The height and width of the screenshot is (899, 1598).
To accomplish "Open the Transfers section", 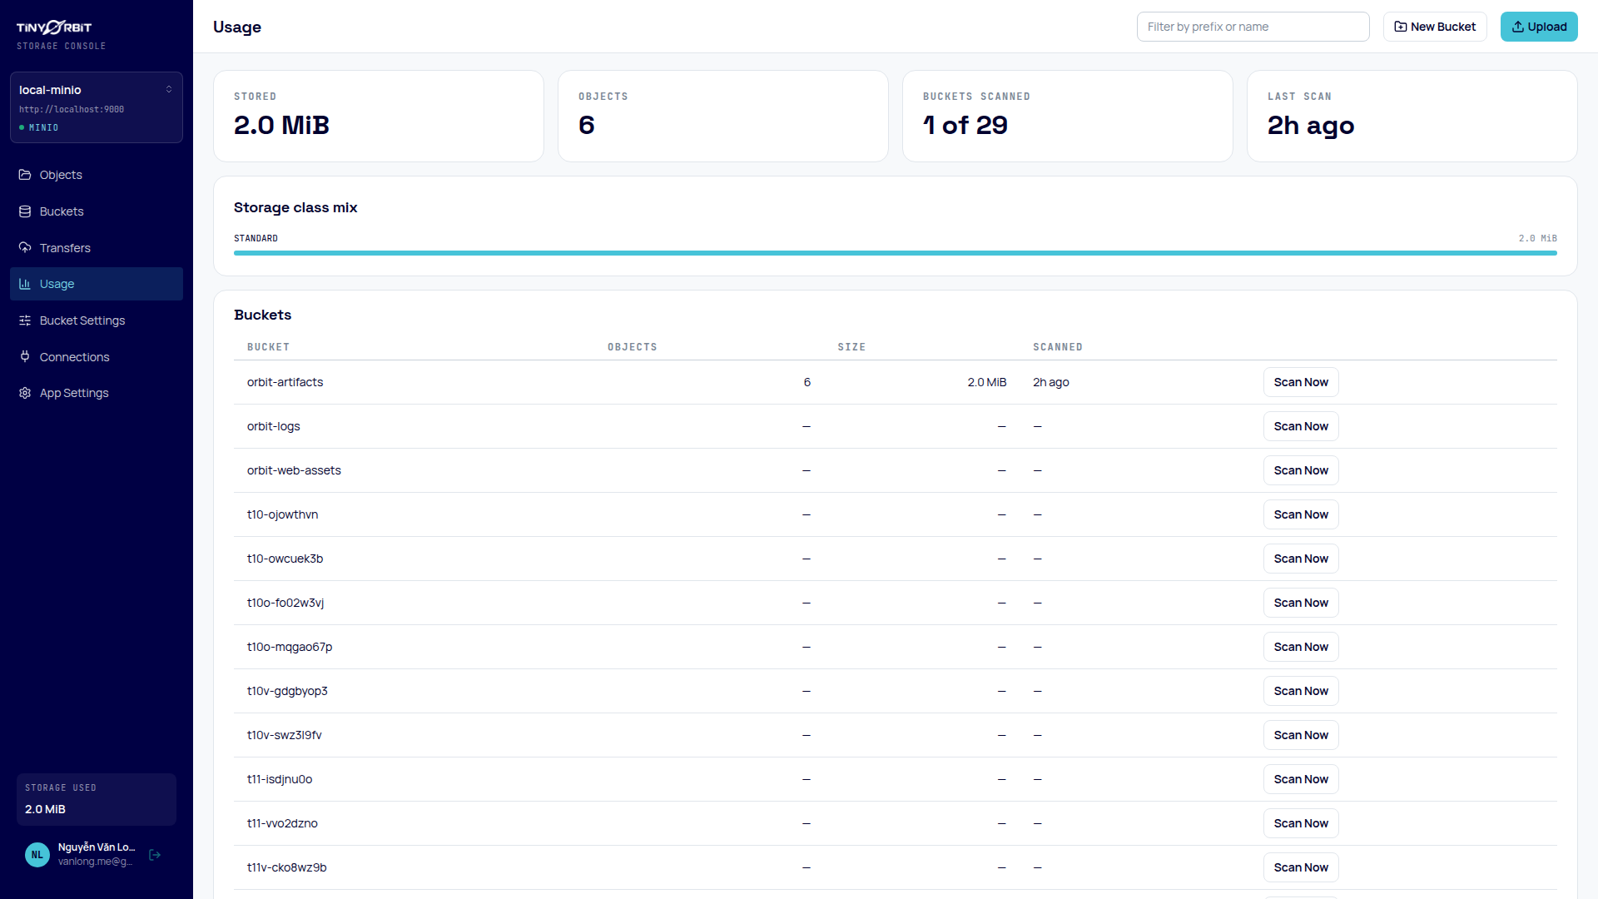I will tap(97, 248).
